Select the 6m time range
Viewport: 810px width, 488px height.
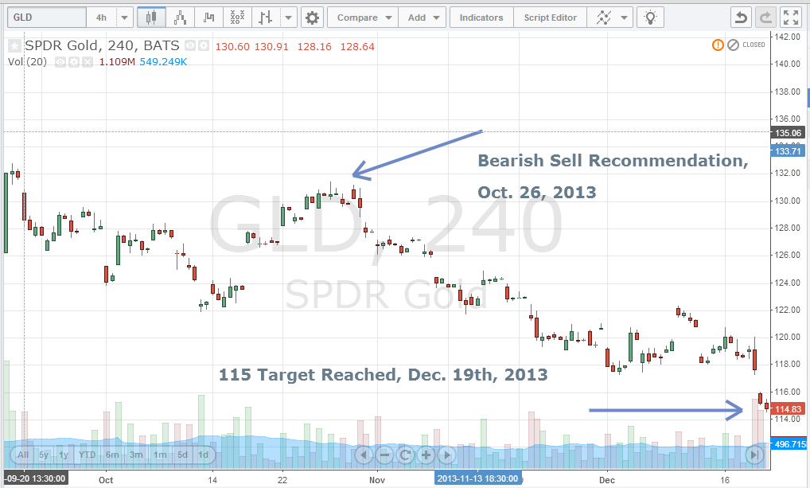(112, 455)
